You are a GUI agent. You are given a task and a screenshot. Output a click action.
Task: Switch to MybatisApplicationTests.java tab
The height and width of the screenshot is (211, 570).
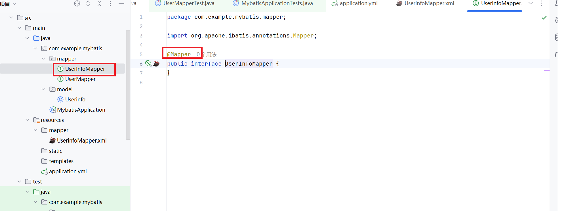[x=273, y=3]
